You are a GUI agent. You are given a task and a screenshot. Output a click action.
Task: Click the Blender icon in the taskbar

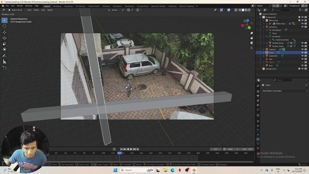[194, 170]
